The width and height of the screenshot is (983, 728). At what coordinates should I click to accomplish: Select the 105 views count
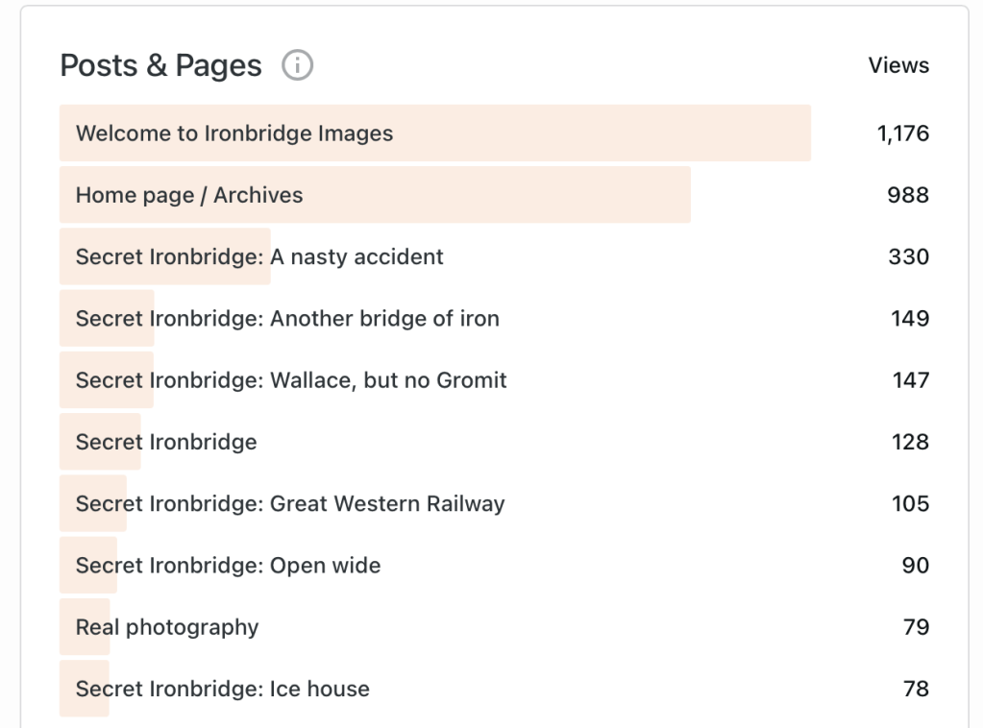(x=910, y=503)
